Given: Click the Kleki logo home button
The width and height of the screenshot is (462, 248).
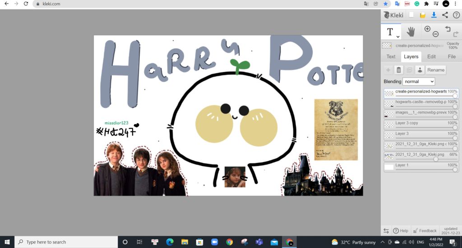Looking at the screenshot, I should pos(393,15).
